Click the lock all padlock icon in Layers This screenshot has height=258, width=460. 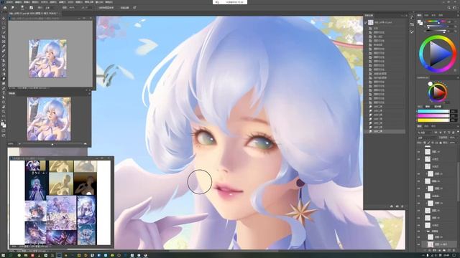pos(441,143)
